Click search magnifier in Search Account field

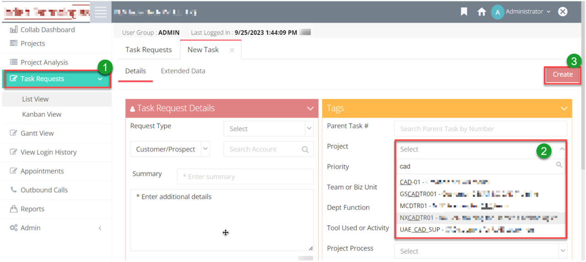(305, 149)
